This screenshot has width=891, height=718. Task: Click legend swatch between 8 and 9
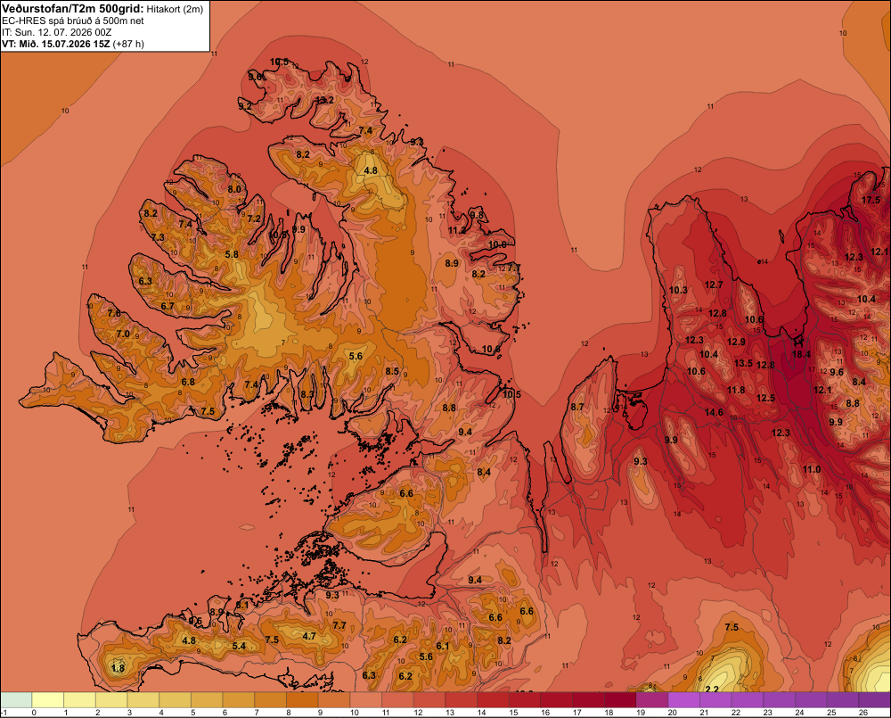click(x=303, y=700)
